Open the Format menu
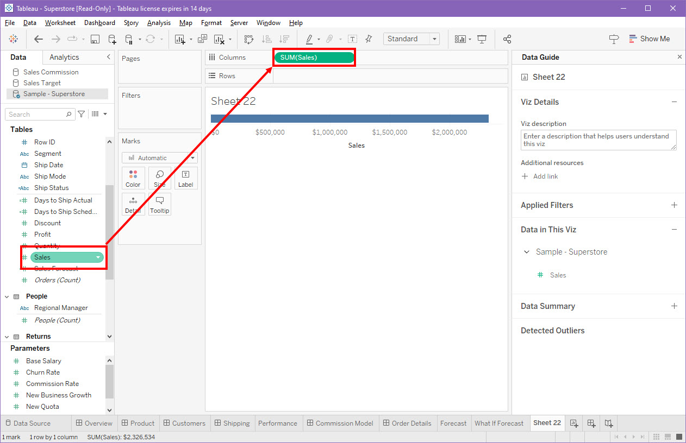 click(x=211, y=23)
